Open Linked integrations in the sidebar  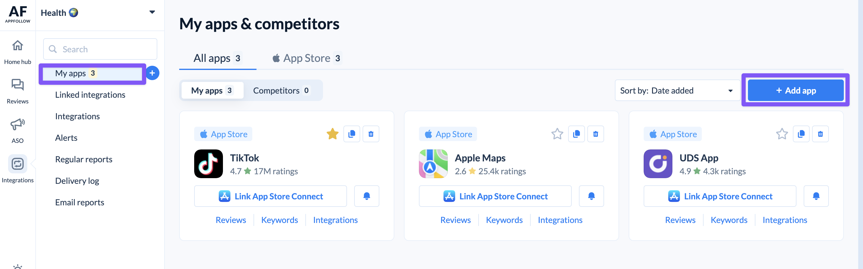click(90, 95)
